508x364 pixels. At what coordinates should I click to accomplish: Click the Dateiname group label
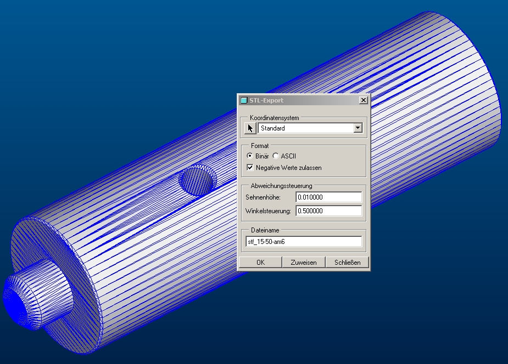pos(265,230)
